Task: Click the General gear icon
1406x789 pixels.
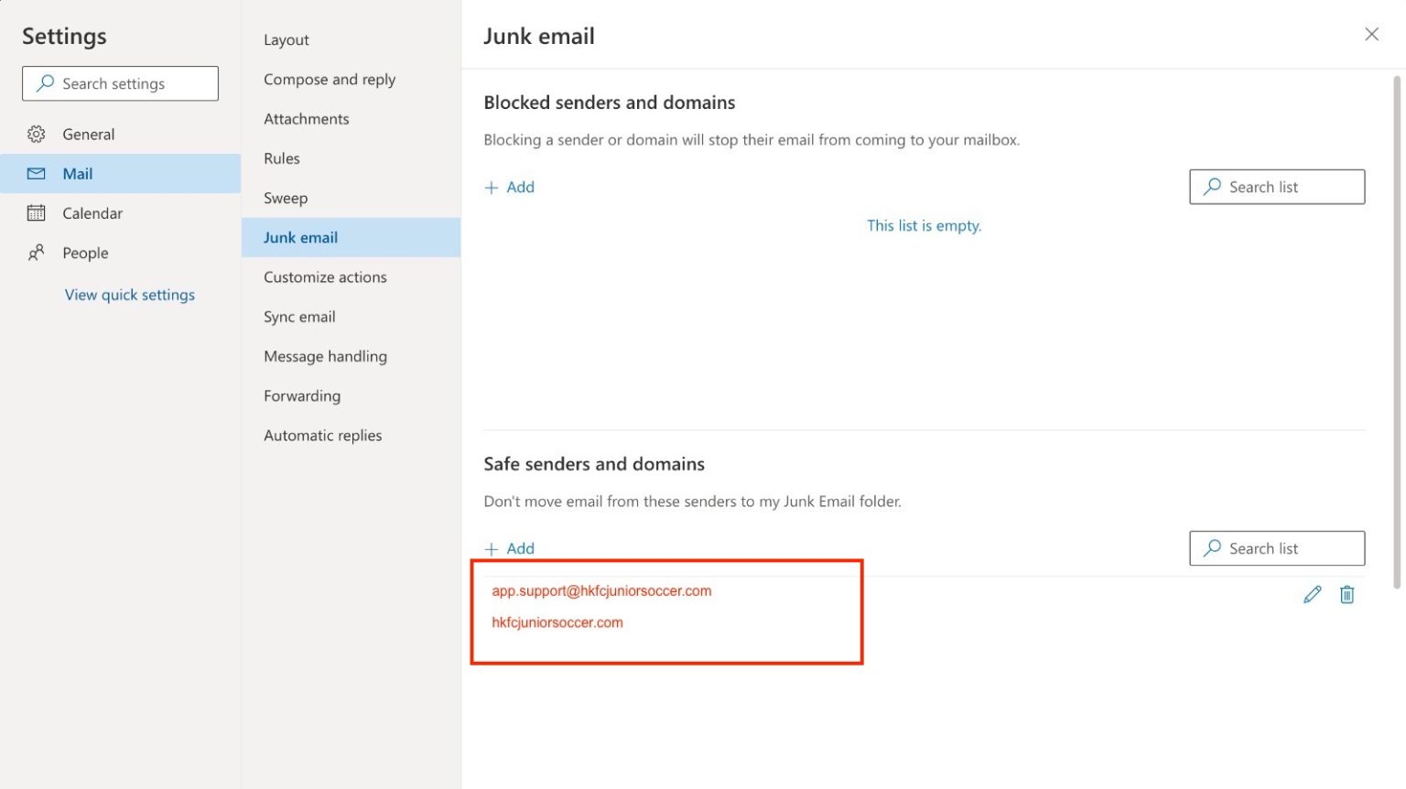Action: click(x=37, y=135)
